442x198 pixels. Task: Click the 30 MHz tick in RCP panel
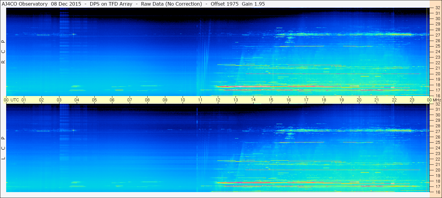(x=438, y=19)
